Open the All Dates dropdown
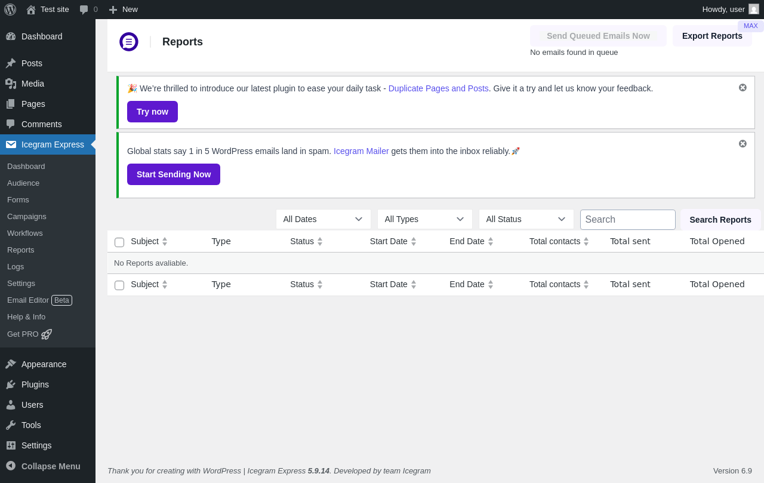The width and height of the screenshot is (764, 483). click(323, 219)
